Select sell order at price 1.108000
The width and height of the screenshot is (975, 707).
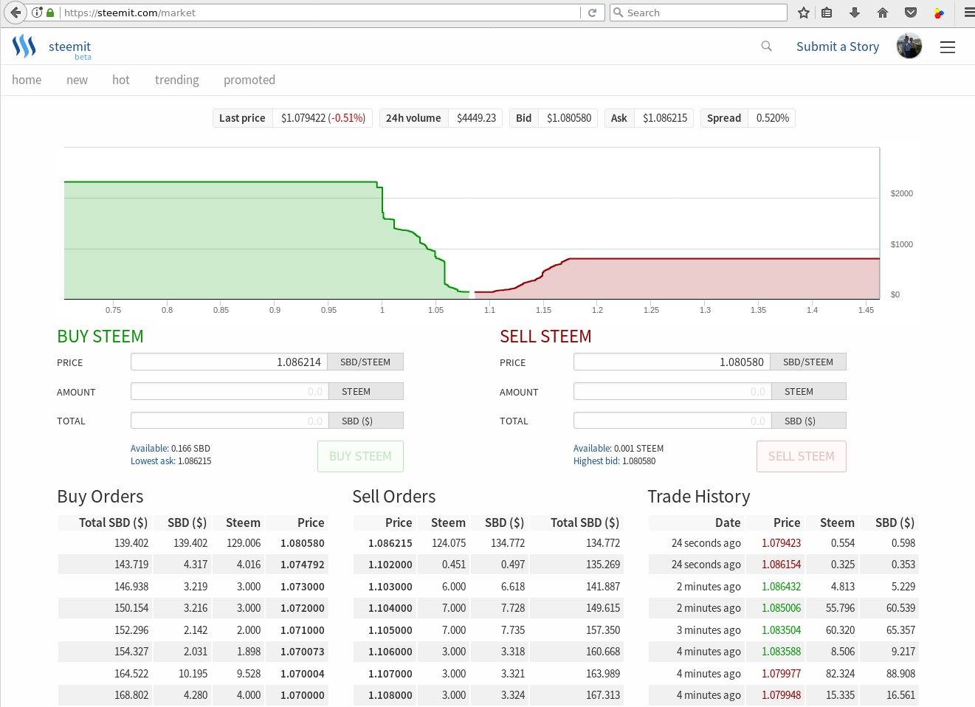coord(488,695)
